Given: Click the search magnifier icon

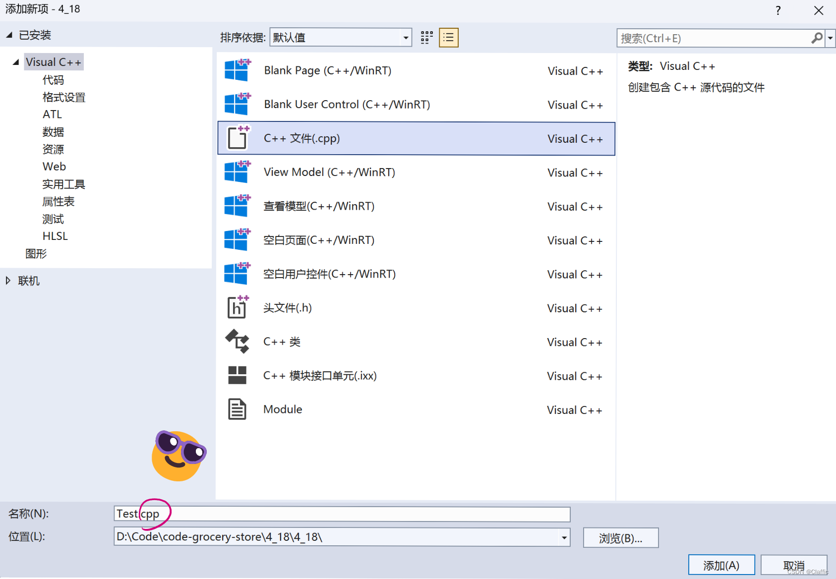Looking at the screenshot, I should pyautogui.click(x=817, y=38).
